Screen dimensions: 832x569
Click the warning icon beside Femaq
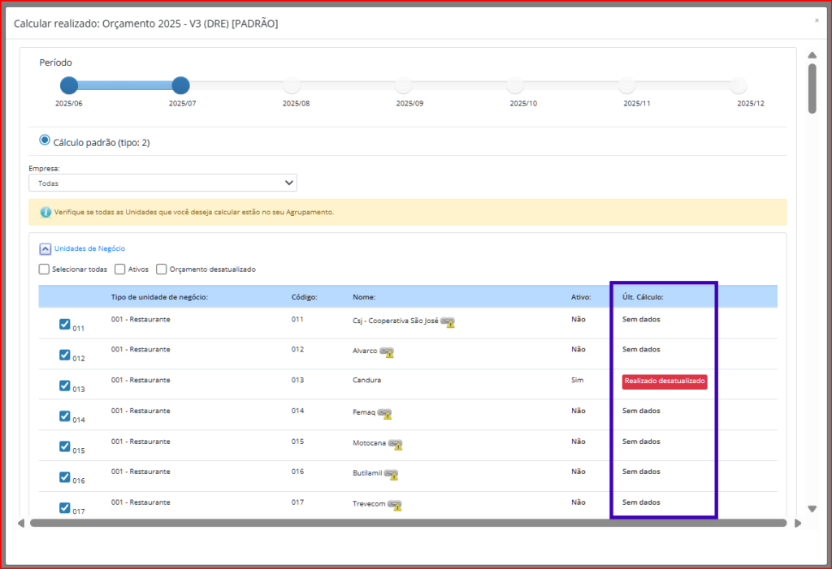385,414
